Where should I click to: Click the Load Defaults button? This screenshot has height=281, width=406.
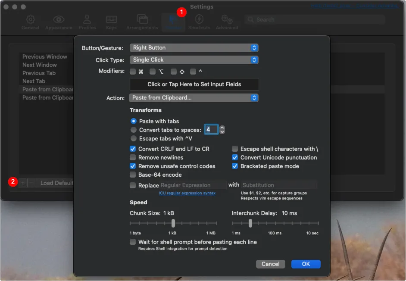[56, 183]
